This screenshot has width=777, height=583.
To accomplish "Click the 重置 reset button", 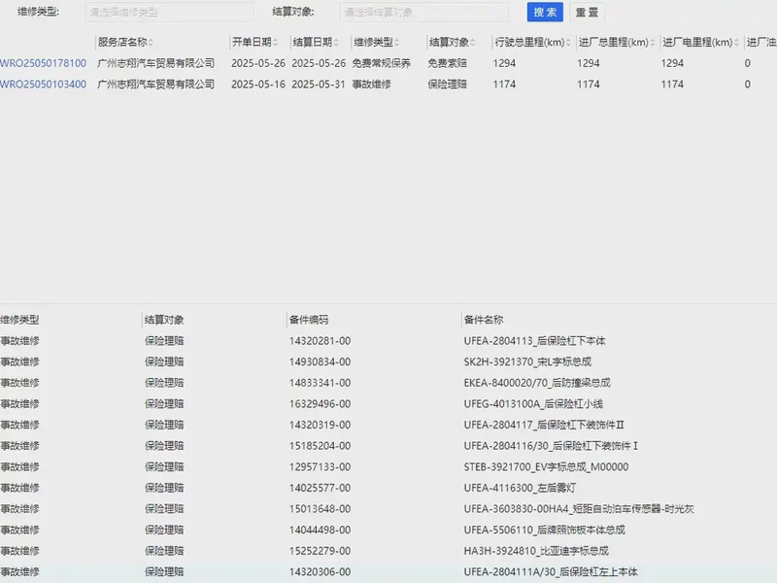I will pos(587,13).
